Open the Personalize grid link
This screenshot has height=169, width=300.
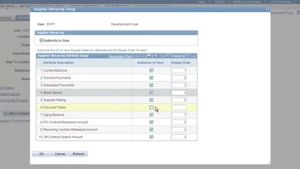click(116, 56)
